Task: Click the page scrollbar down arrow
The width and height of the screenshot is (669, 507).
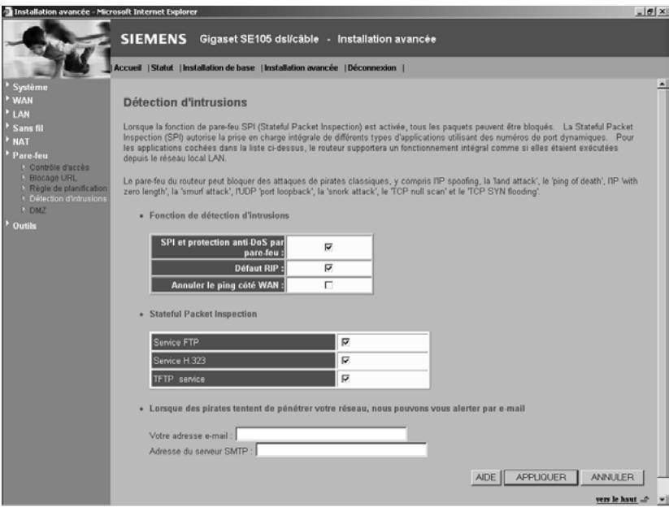Action: (x=662, y=499)
